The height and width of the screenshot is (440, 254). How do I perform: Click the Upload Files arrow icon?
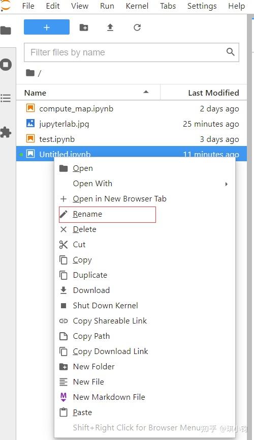pos(110,27)
